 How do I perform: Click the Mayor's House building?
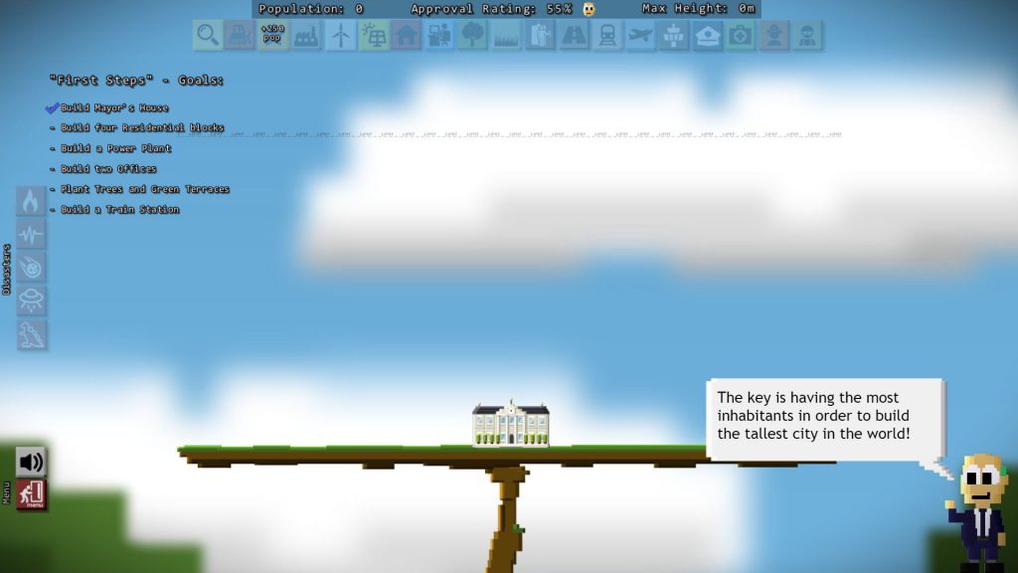pyautogui.click(x=510, y=425)
